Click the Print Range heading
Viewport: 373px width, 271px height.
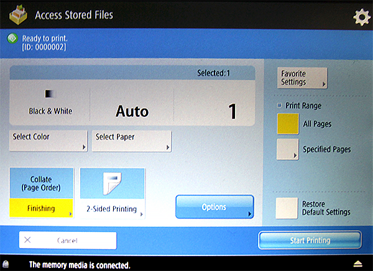303,106
